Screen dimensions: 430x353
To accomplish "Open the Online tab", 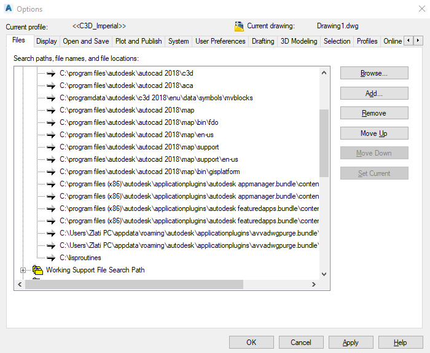I will [x=392, y=41].
